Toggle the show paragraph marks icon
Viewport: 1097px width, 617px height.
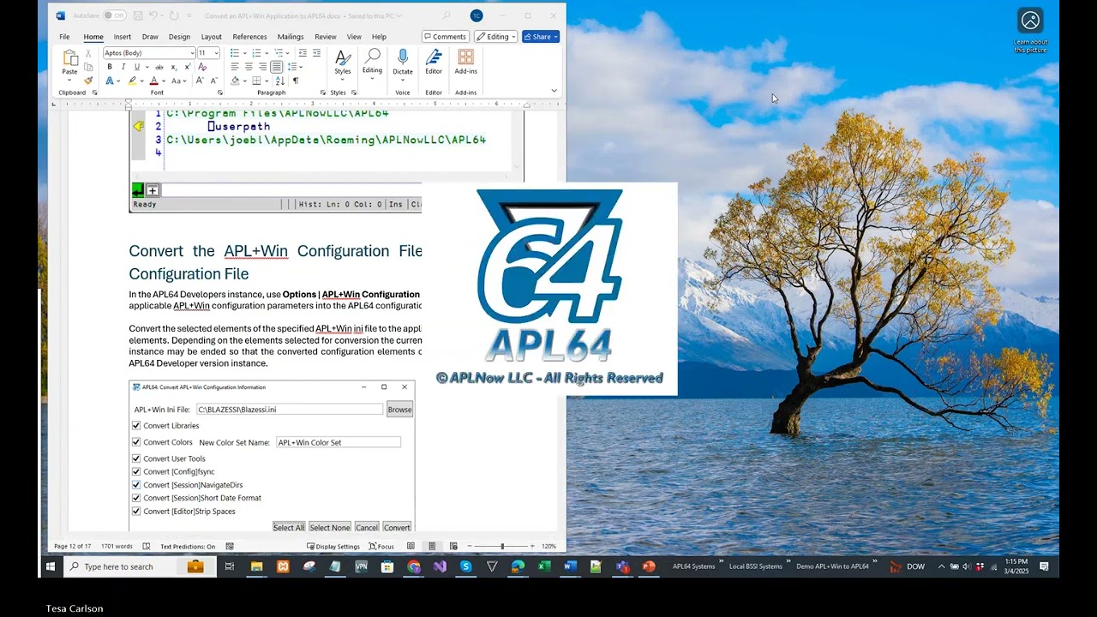coord(296,81)
